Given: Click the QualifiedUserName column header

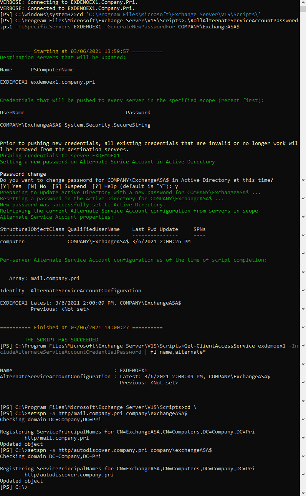Looking at the screenshot, I should 93,229.
